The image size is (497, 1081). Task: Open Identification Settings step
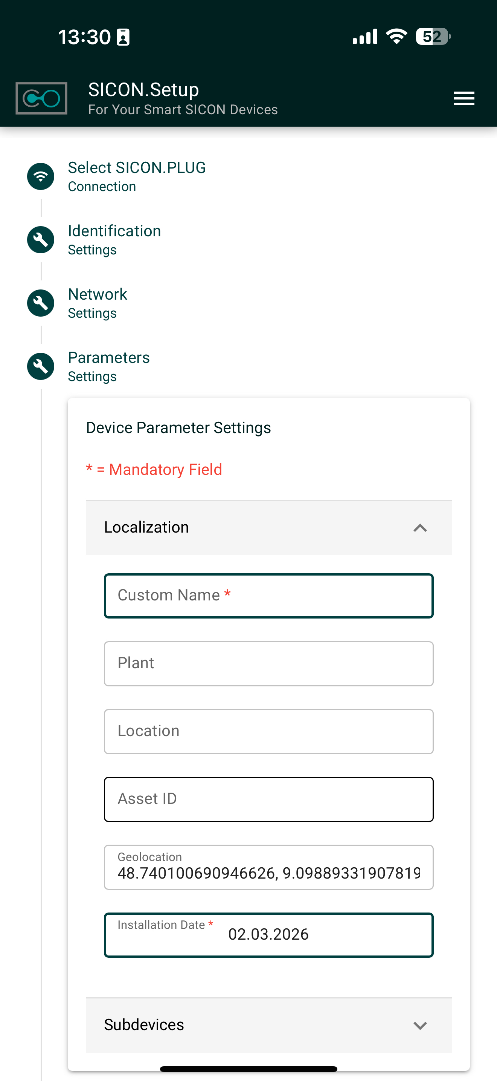tap(114, 240)
